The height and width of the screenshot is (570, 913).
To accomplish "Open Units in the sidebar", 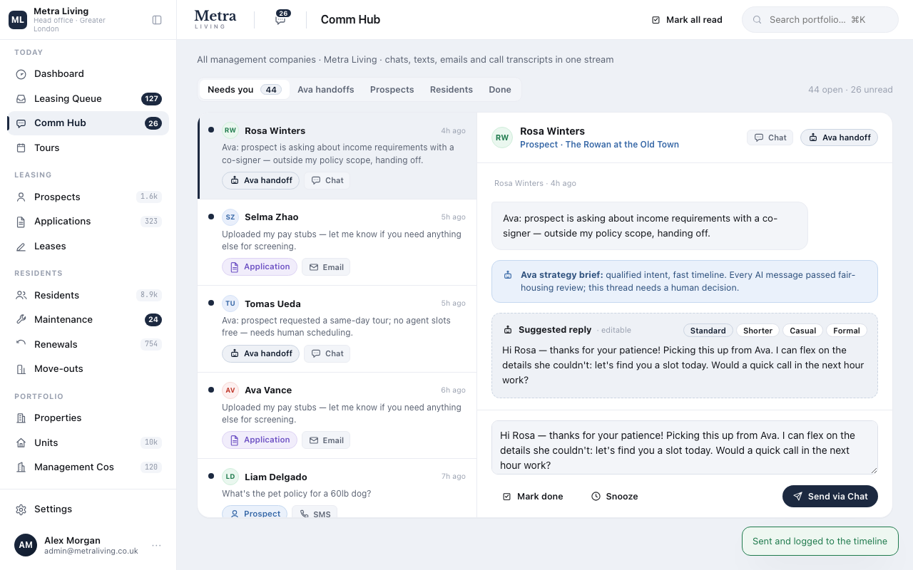I will tap(88, 443).
